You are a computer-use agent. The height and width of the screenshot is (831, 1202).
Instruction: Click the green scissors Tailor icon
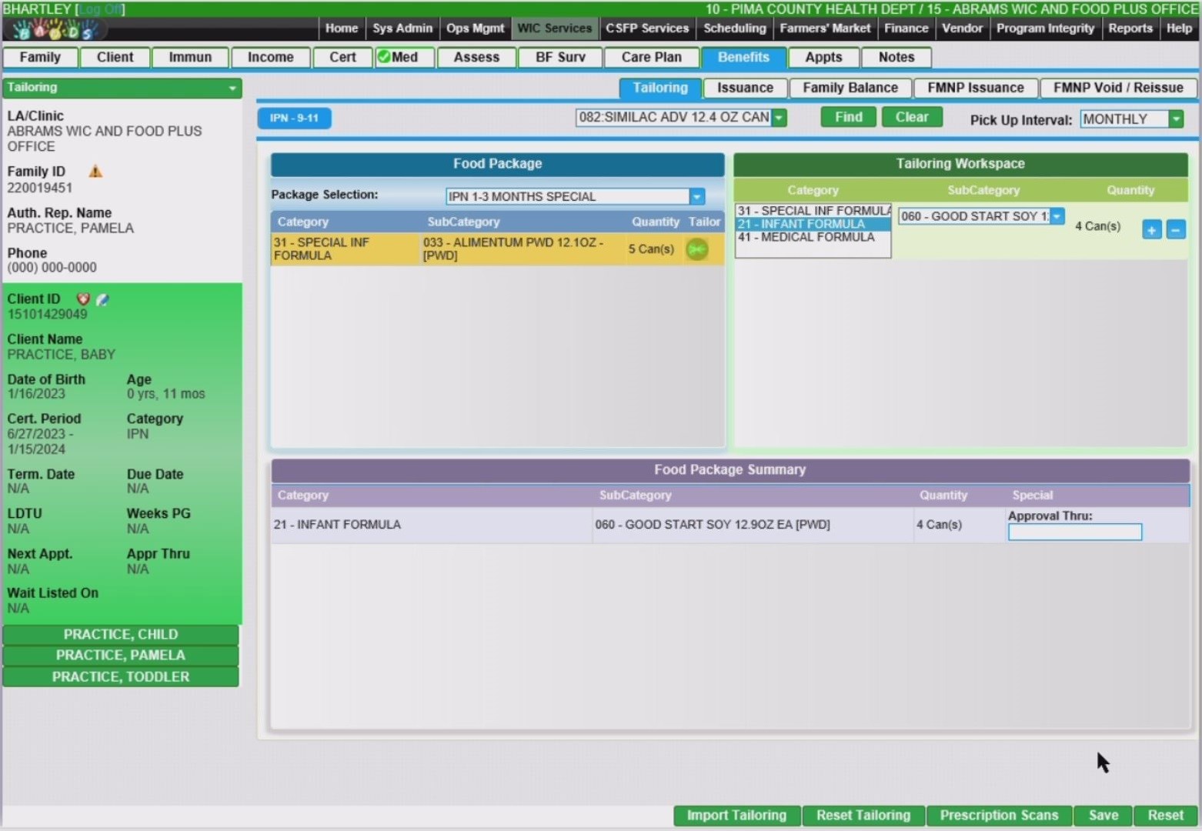[696, 249]
